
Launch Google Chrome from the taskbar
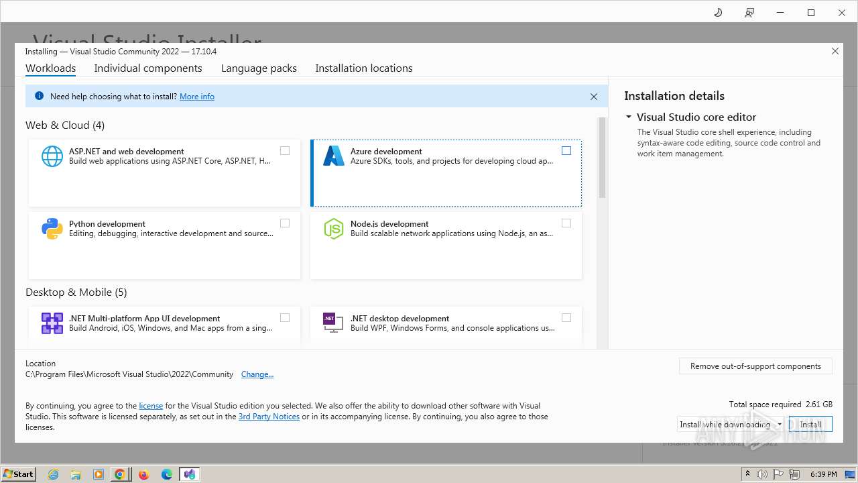click(x=120, y=474)
